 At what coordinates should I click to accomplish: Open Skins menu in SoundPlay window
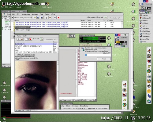pyautogui.click(x=68, y=106)
